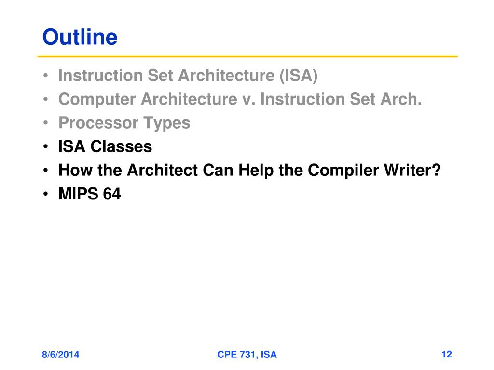The image size is (494, 370).
Task: Click the (ISA) abbreviation in first bullet
Action: 298,76
